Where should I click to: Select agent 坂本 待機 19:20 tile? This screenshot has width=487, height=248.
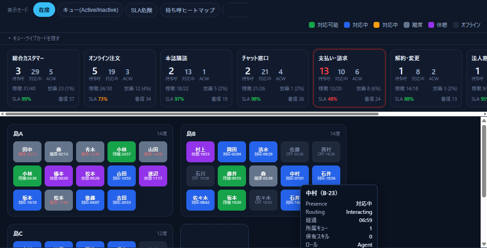(232, 200)
